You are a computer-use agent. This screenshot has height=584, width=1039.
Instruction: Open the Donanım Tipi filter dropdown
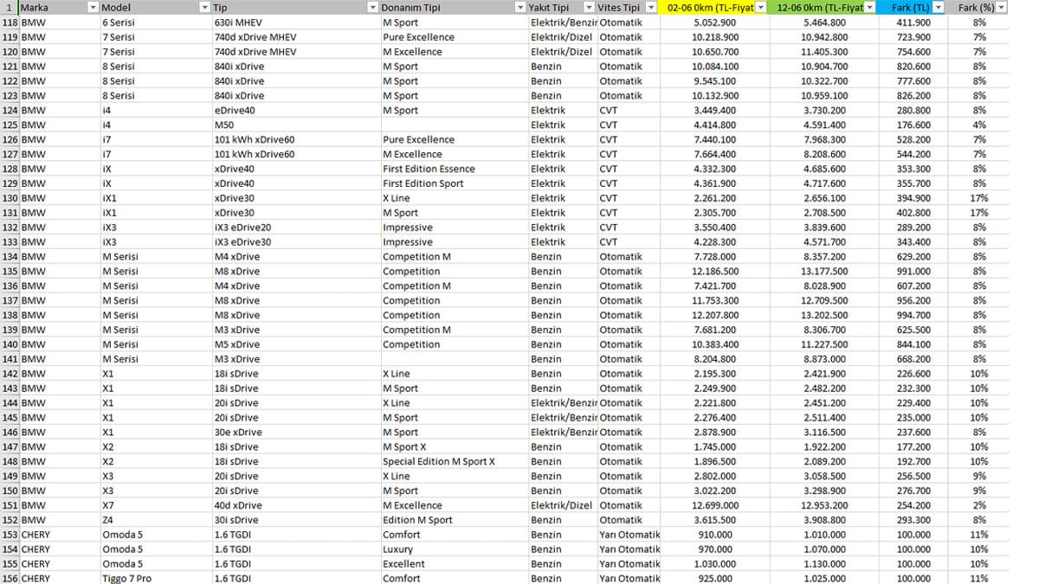[520, 7]
